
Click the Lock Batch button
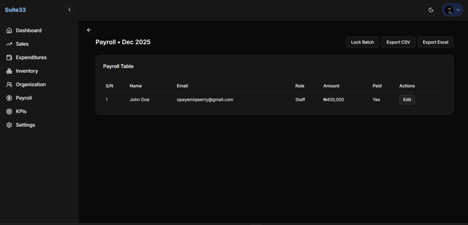[362, 42]
